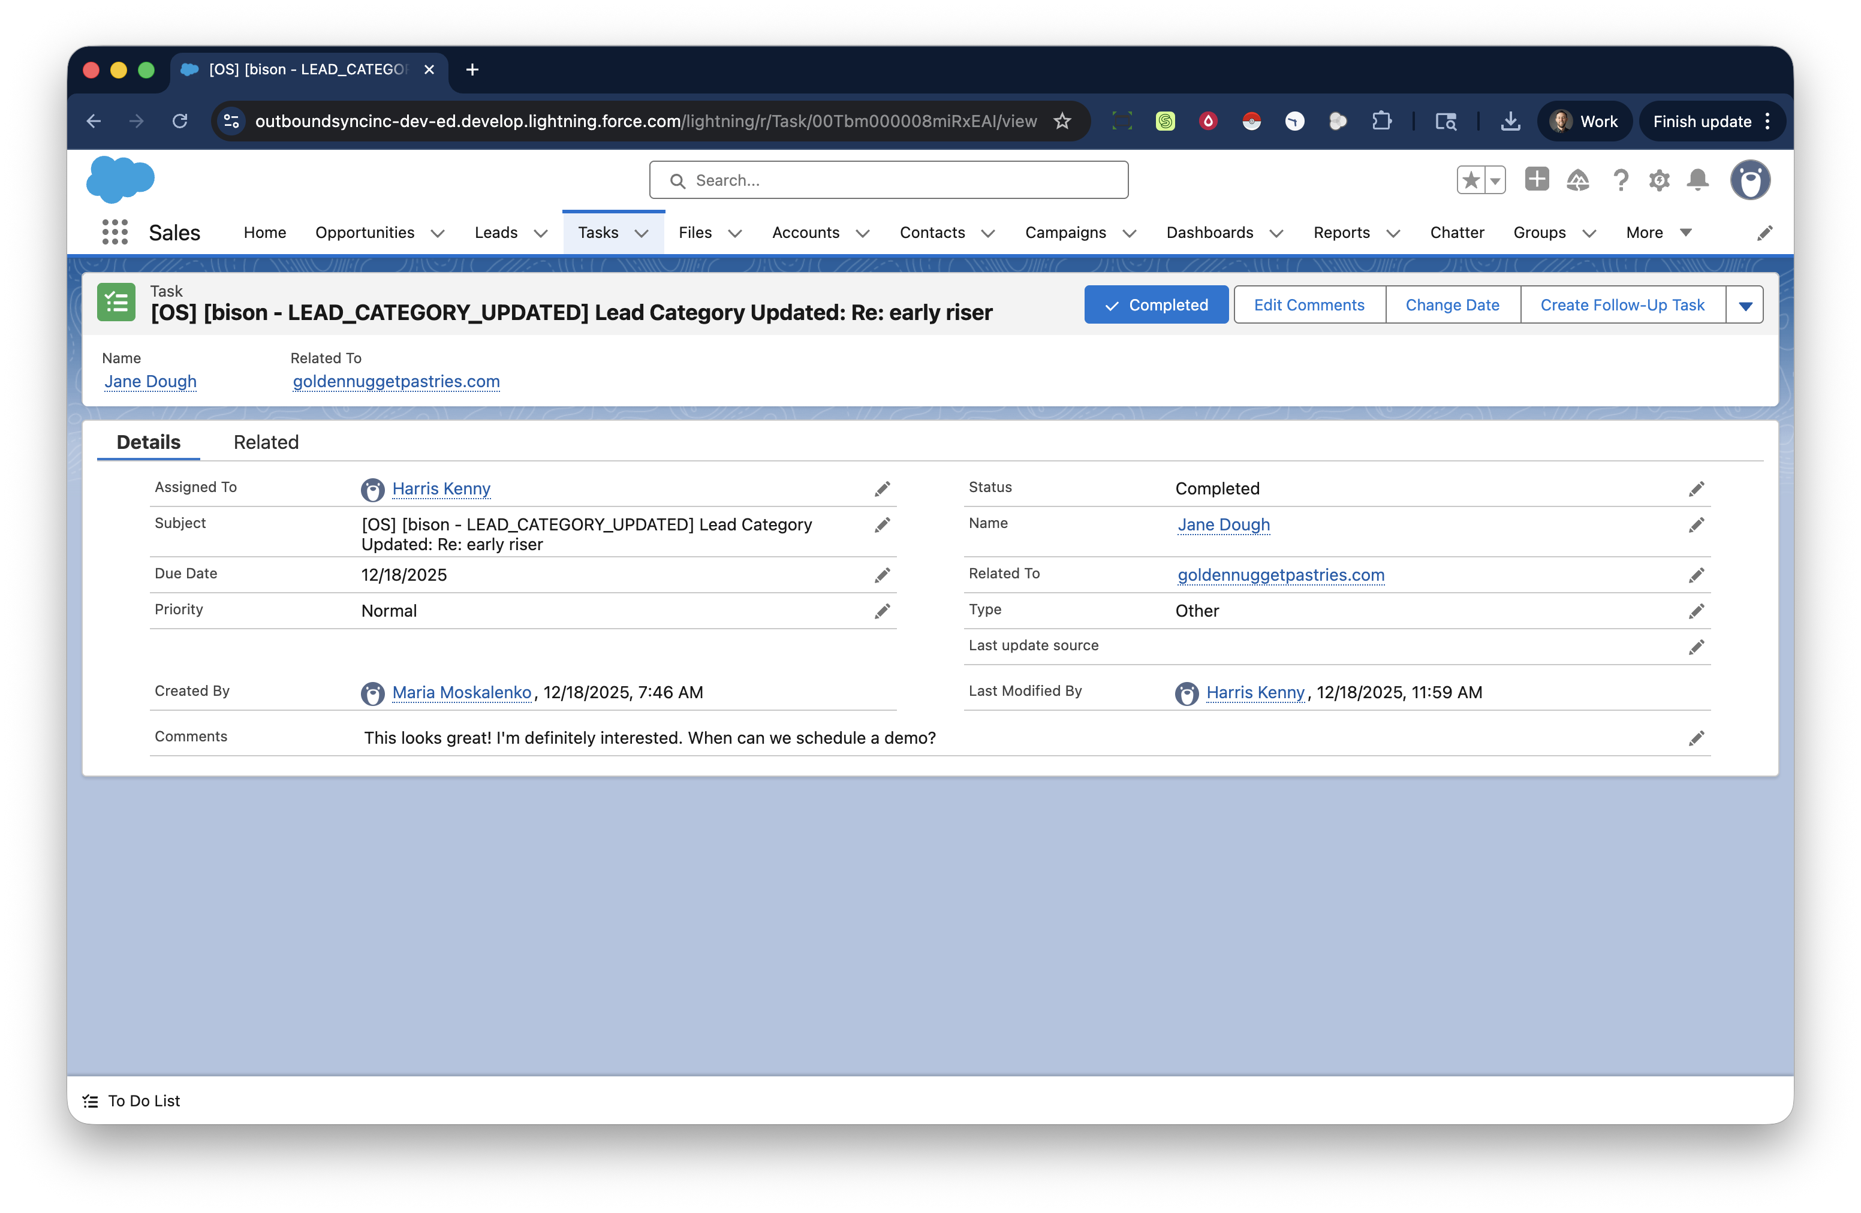This screenshot has height=1213, width=1861.
Task: Open the Notifications bell
Action: pos(1697,180)
